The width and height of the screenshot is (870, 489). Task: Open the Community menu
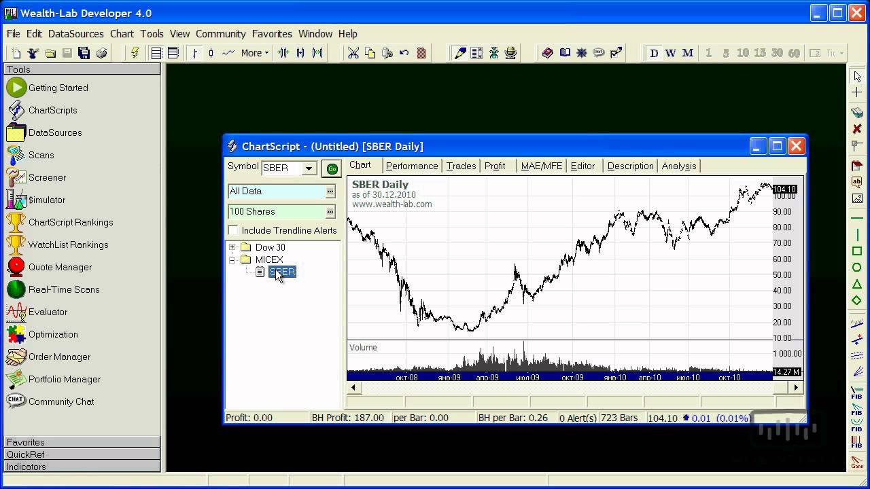(220, 33)
